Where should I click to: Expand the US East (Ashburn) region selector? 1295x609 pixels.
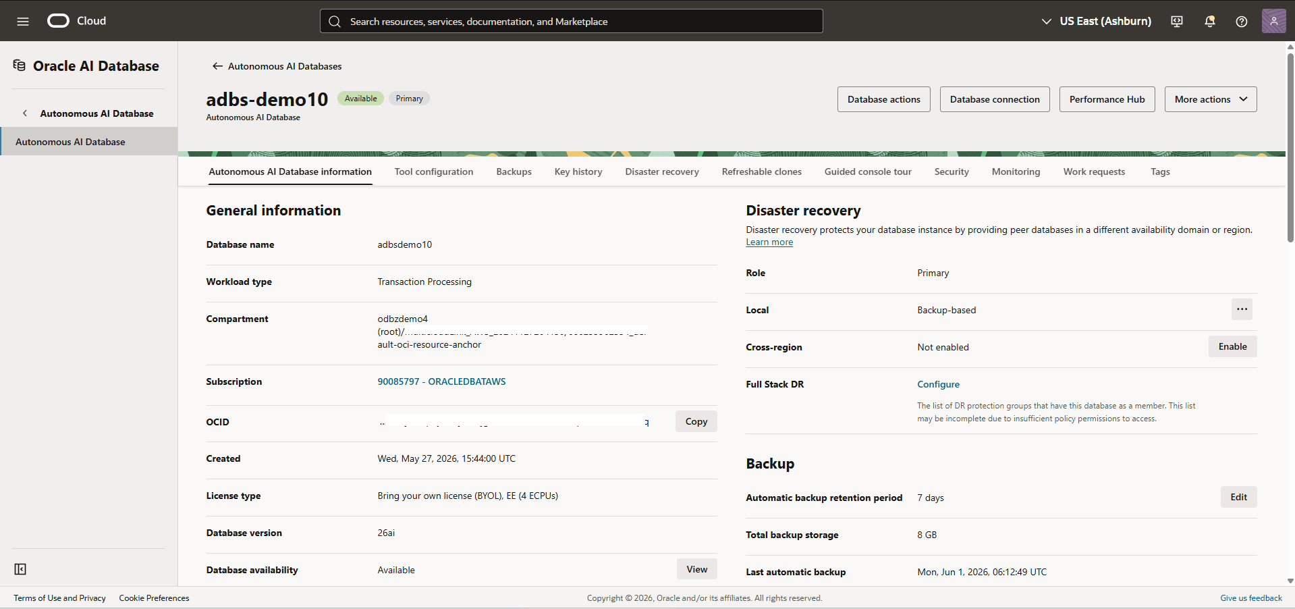pyautogui.click(x=1097, y=21)
